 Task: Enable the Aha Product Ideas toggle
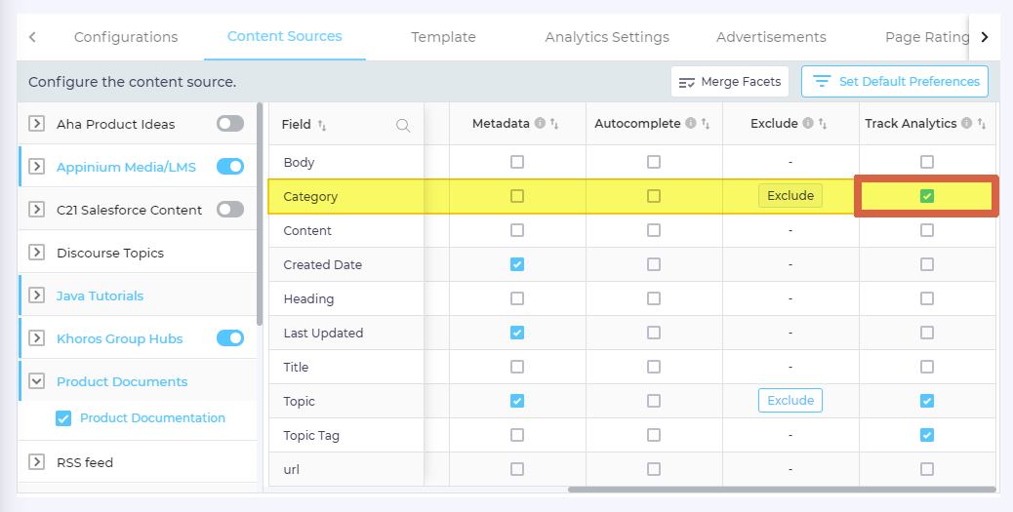(230, 124)
